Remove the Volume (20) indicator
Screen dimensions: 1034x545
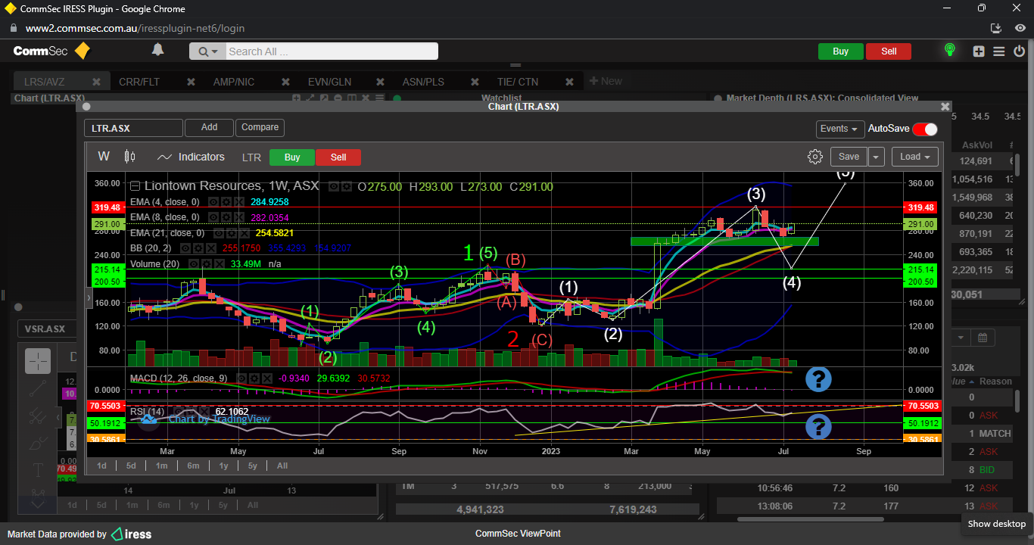coord(219,264)
